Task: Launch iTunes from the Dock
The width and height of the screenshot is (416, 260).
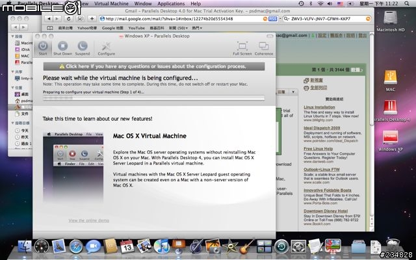Action: point(161,246)
